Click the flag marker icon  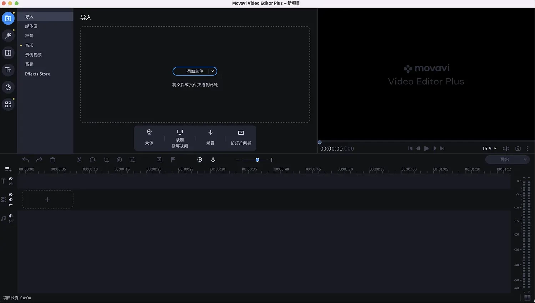click(x=173, y=160)
